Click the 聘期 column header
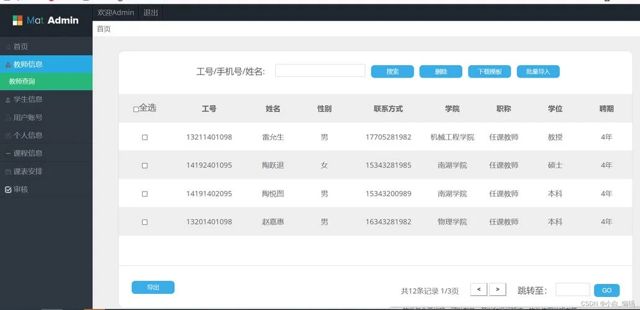The height and width of the screenshot is (310, 640). (607, 109)
